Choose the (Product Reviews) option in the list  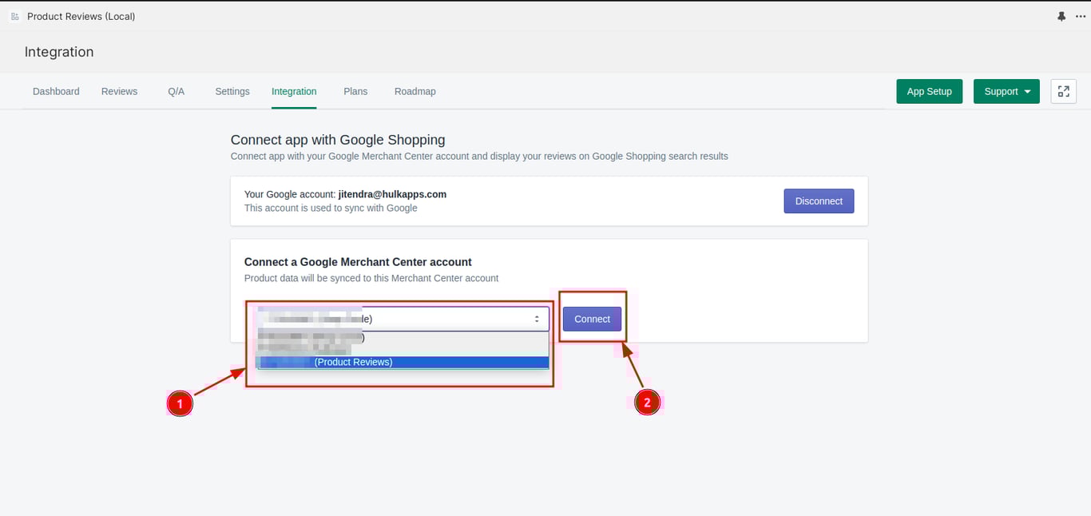click(x=403, y=362)
